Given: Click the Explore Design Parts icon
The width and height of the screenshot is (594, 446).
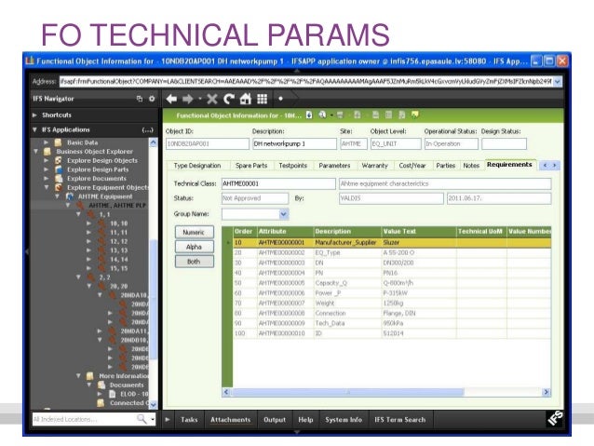Looking at the screenshot, I should [x=59, y=169].
